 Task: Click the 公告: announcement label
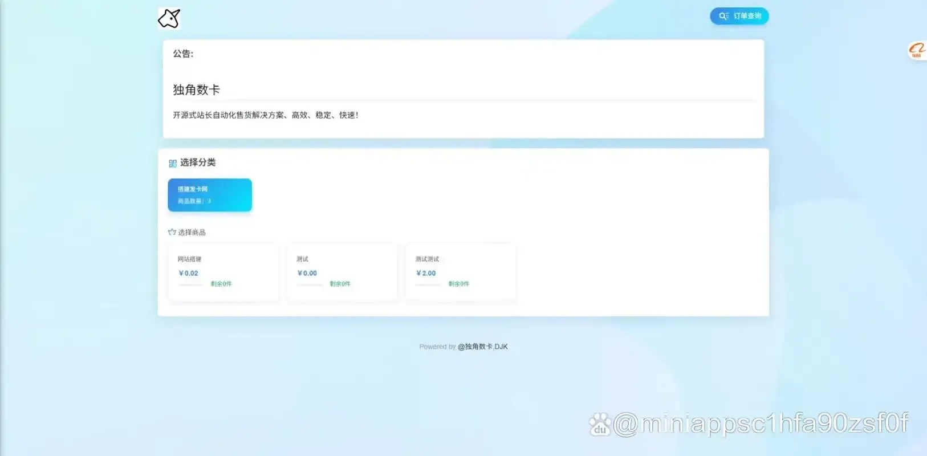[x=183, y=54]
